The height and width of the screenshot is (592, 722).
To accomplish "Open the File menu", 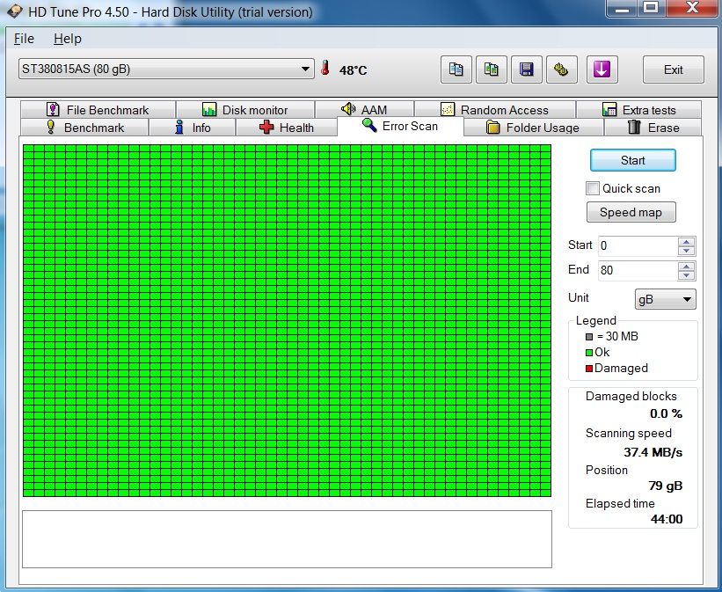I will (24, 39).
